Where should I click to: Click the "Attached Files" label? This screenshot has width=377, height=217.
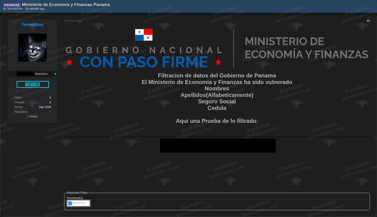(77, 193)
